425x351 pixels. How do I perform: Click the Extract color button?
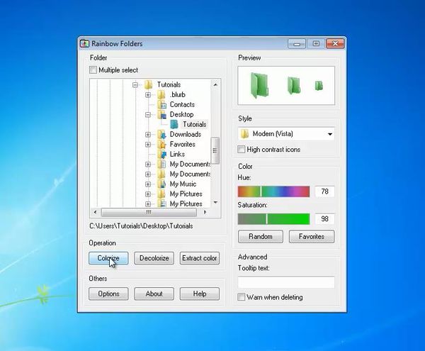[200, 258]
